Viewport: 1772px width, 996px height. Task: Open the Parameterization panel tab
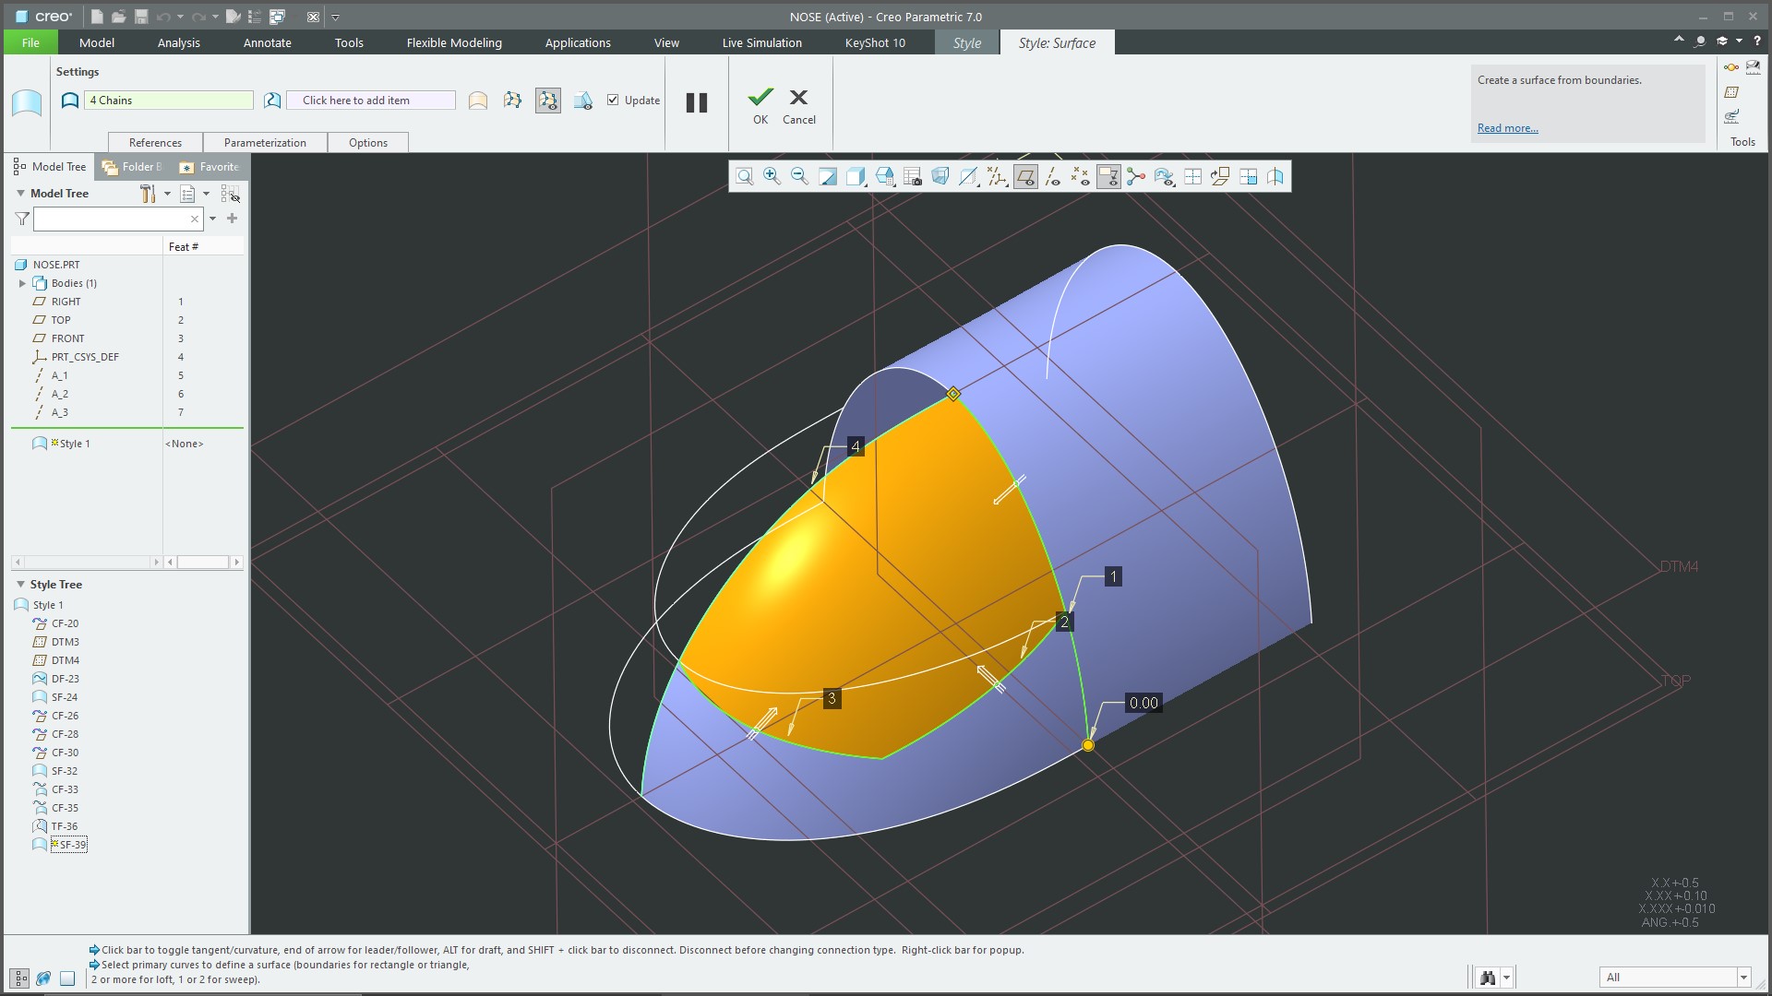pos(264,142)
